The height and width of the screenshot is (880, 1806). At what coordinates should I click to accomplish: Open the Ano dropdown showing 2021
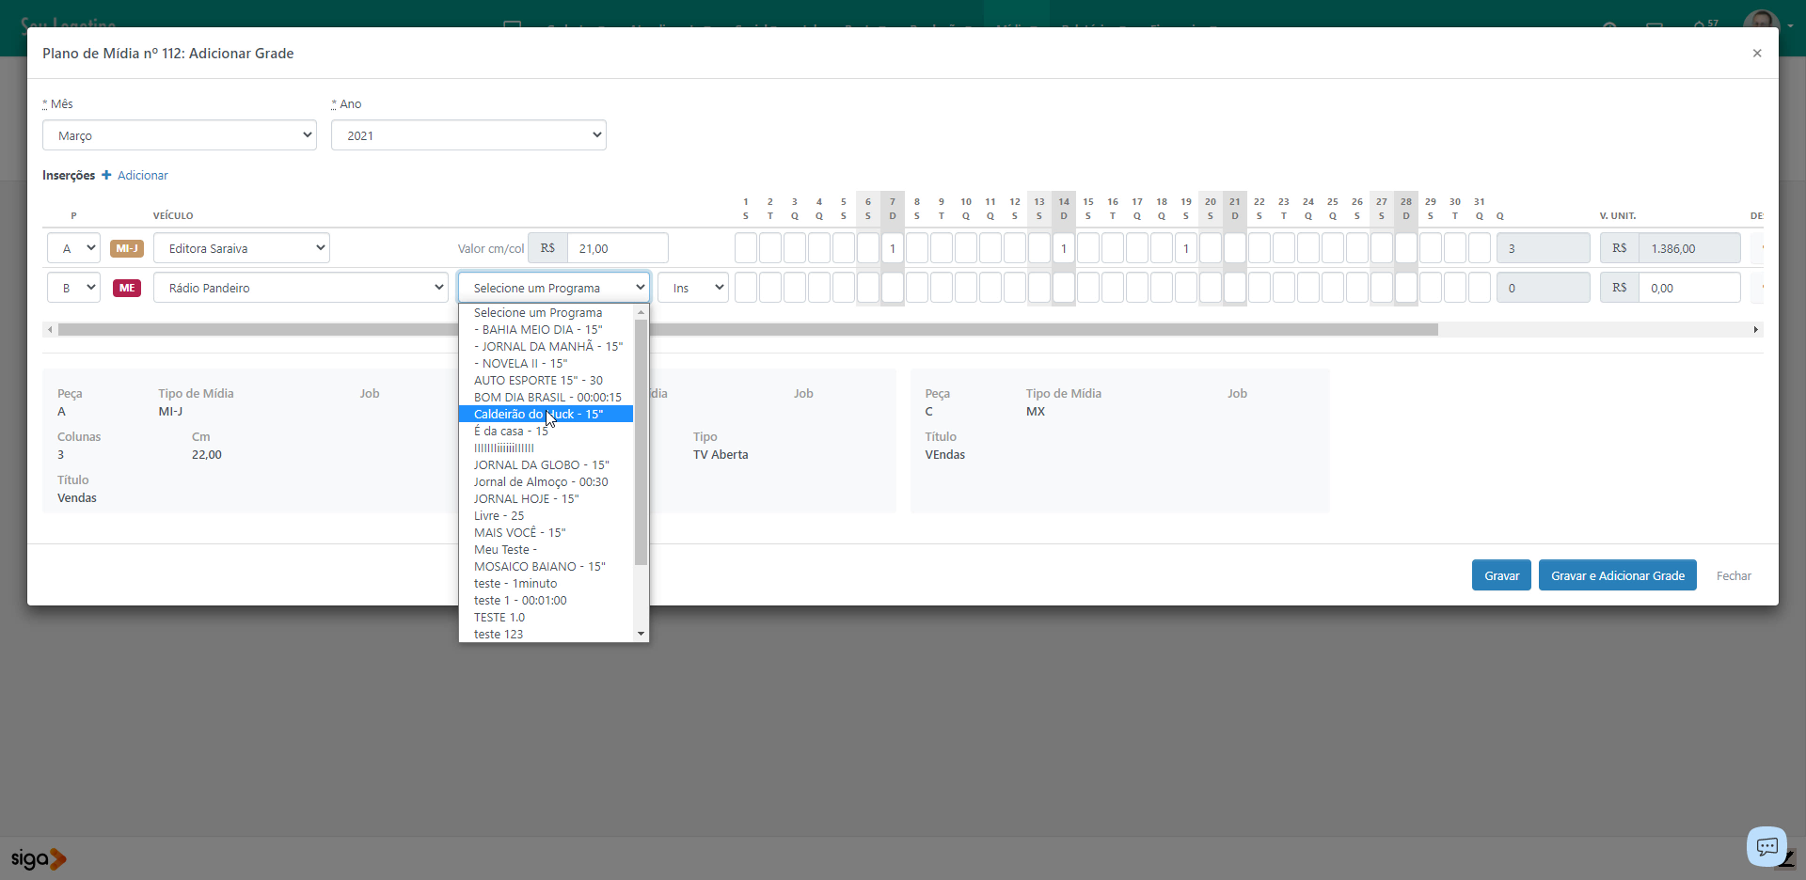coord(468,135)
